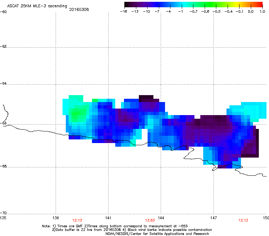Click the red end of the color bar
The width and height of the screenshot is (269, 236).
pos(259,4)
